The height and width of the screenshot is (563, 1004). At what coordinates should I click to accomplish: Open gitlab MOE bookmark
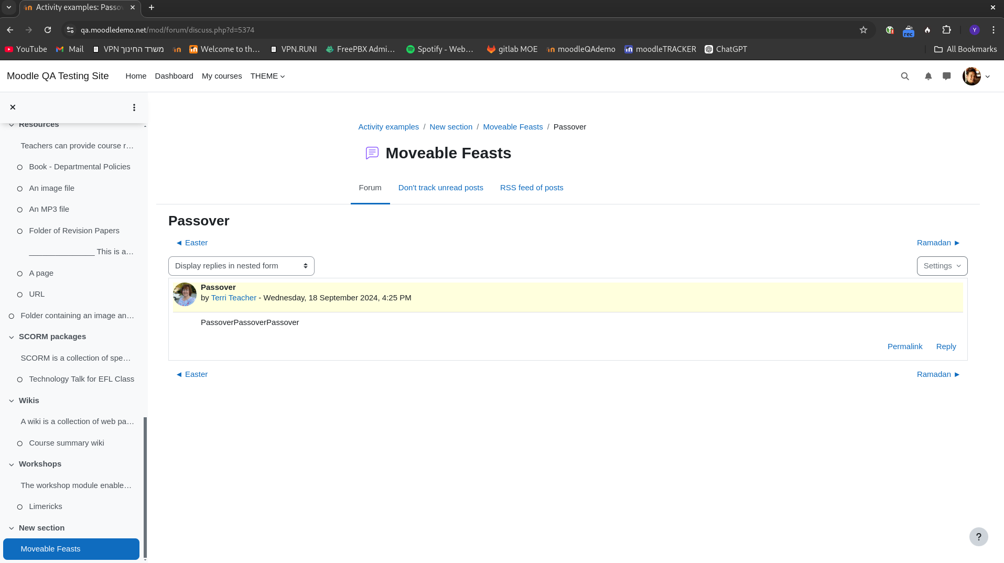point(512,49)
